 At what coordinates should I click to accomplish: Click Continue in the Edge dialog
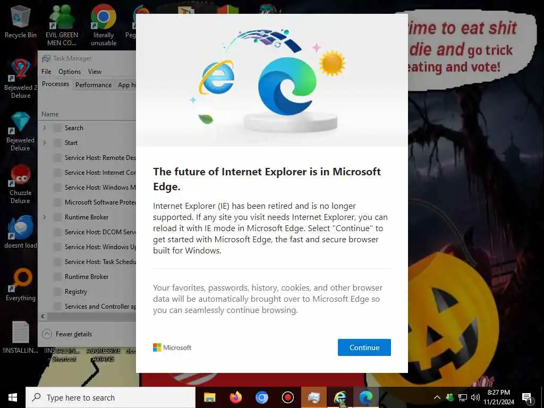pyautogui.click(x=364, y=347)
